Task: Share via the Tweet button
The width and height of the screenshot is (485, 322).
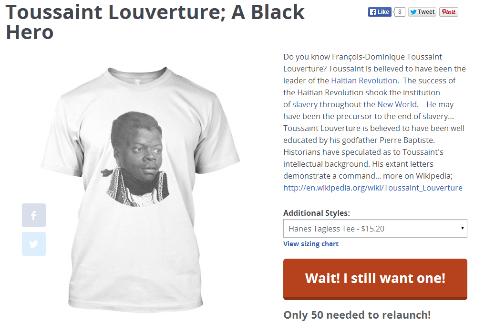Action: 422,12
